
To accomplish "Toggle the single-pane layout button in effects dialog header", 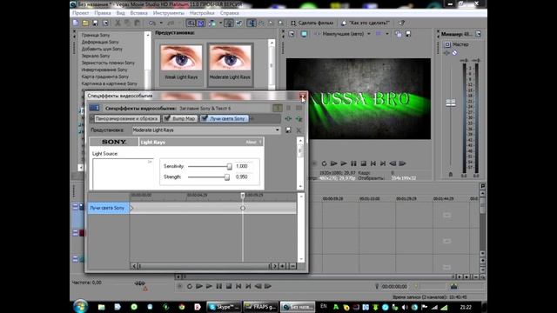I will click(278, 108).
